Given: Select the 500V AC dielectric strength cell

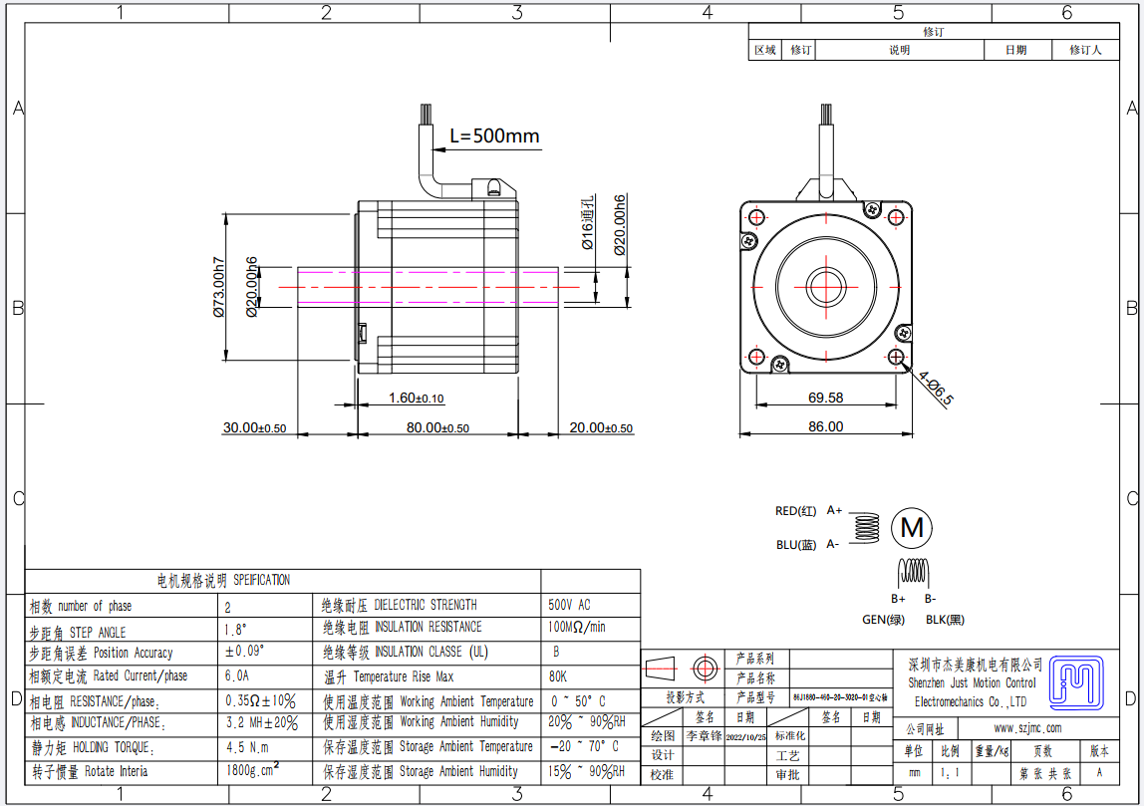Looking at the screenshot, I should [x=570, y=605].
